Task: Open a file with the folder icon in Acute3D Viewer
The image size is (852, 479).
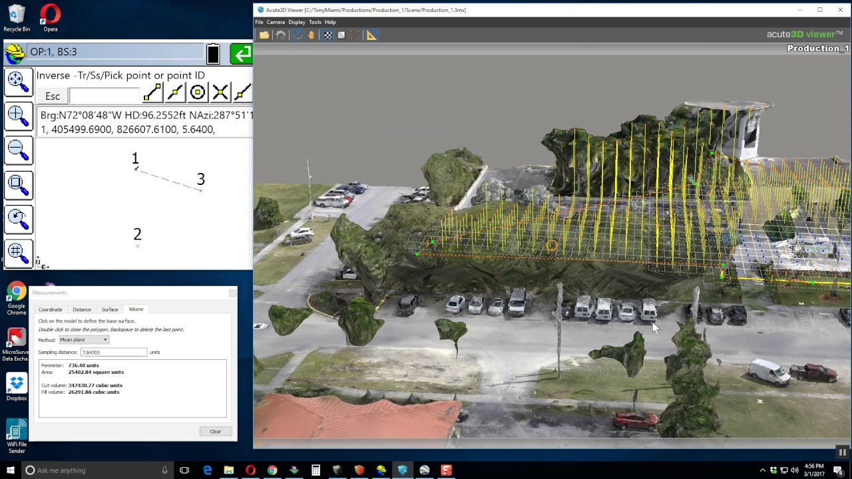Action: click(264, 35)
